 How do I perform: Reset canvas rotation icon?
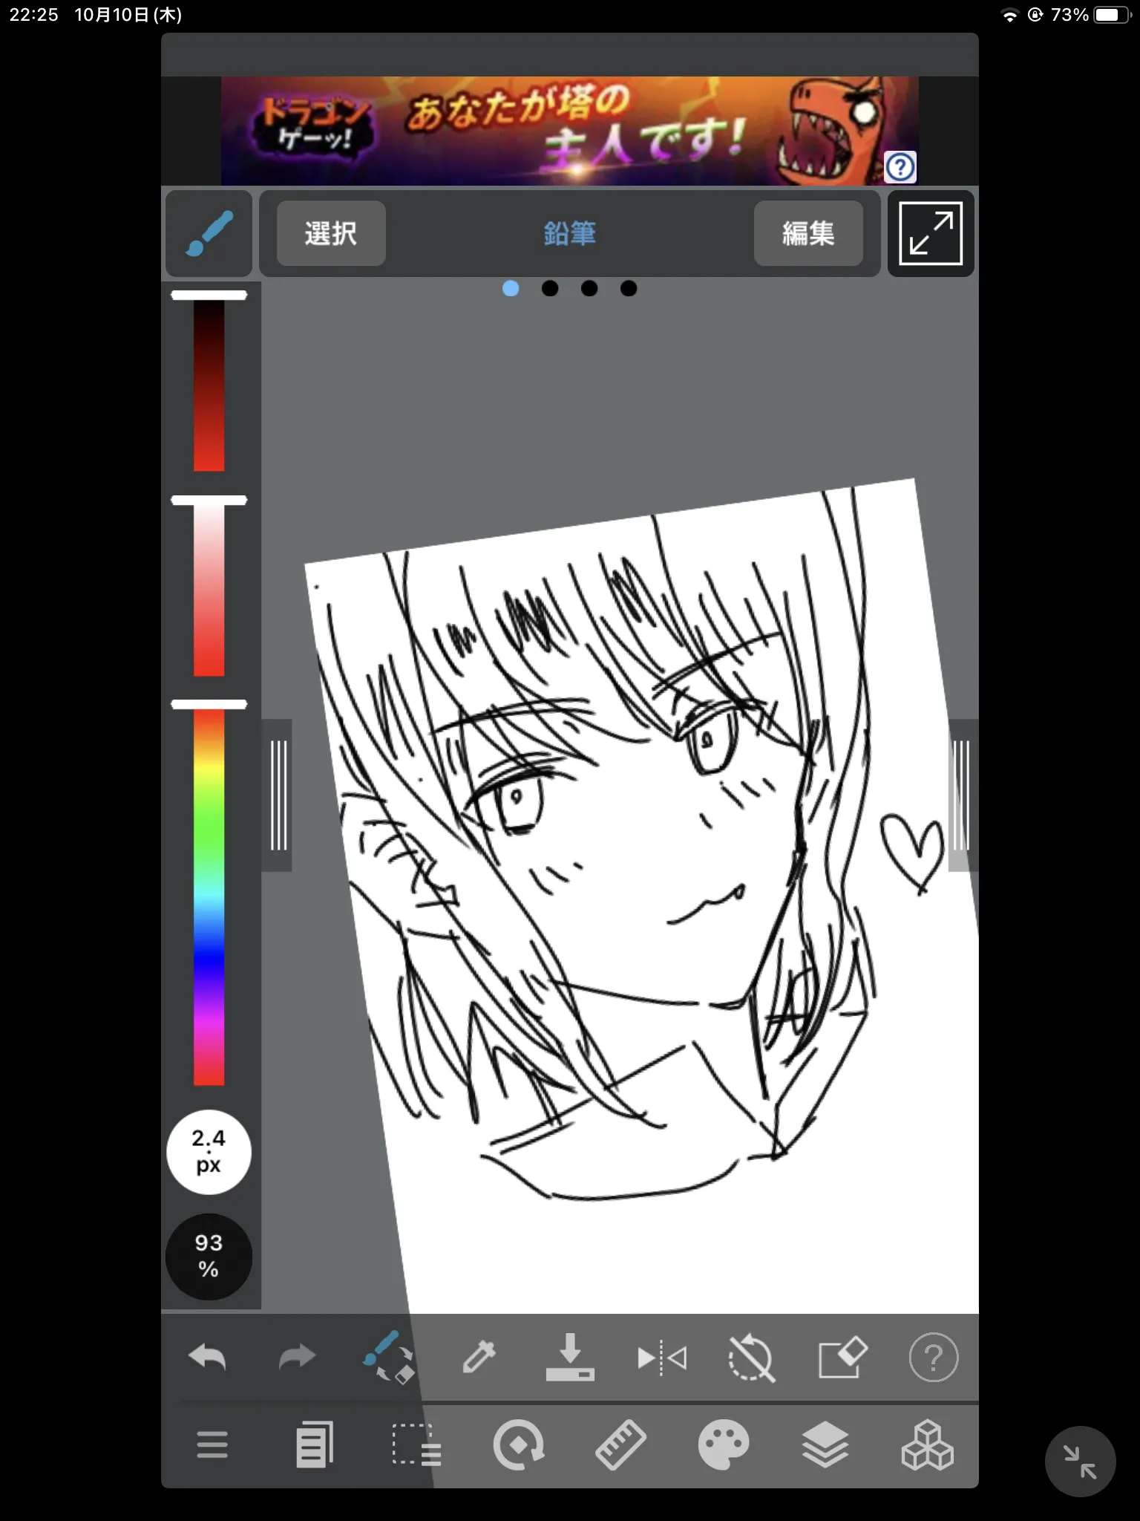coord(752,1358)
